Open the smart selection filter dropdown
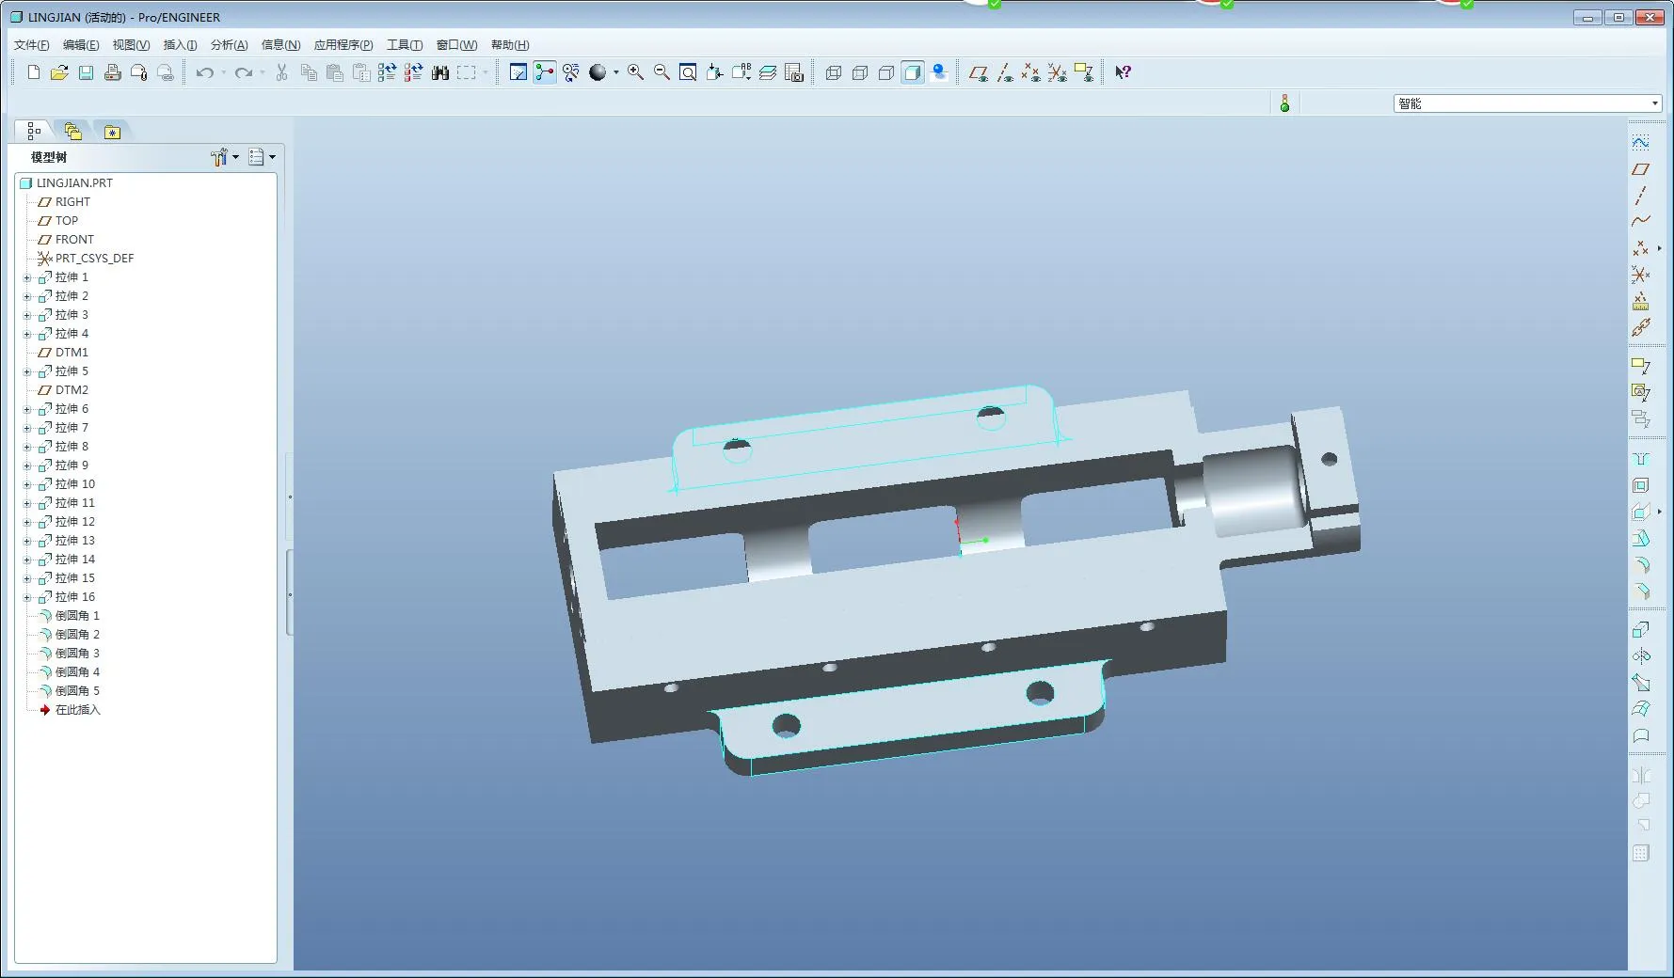 click(x=1654, y=103)
